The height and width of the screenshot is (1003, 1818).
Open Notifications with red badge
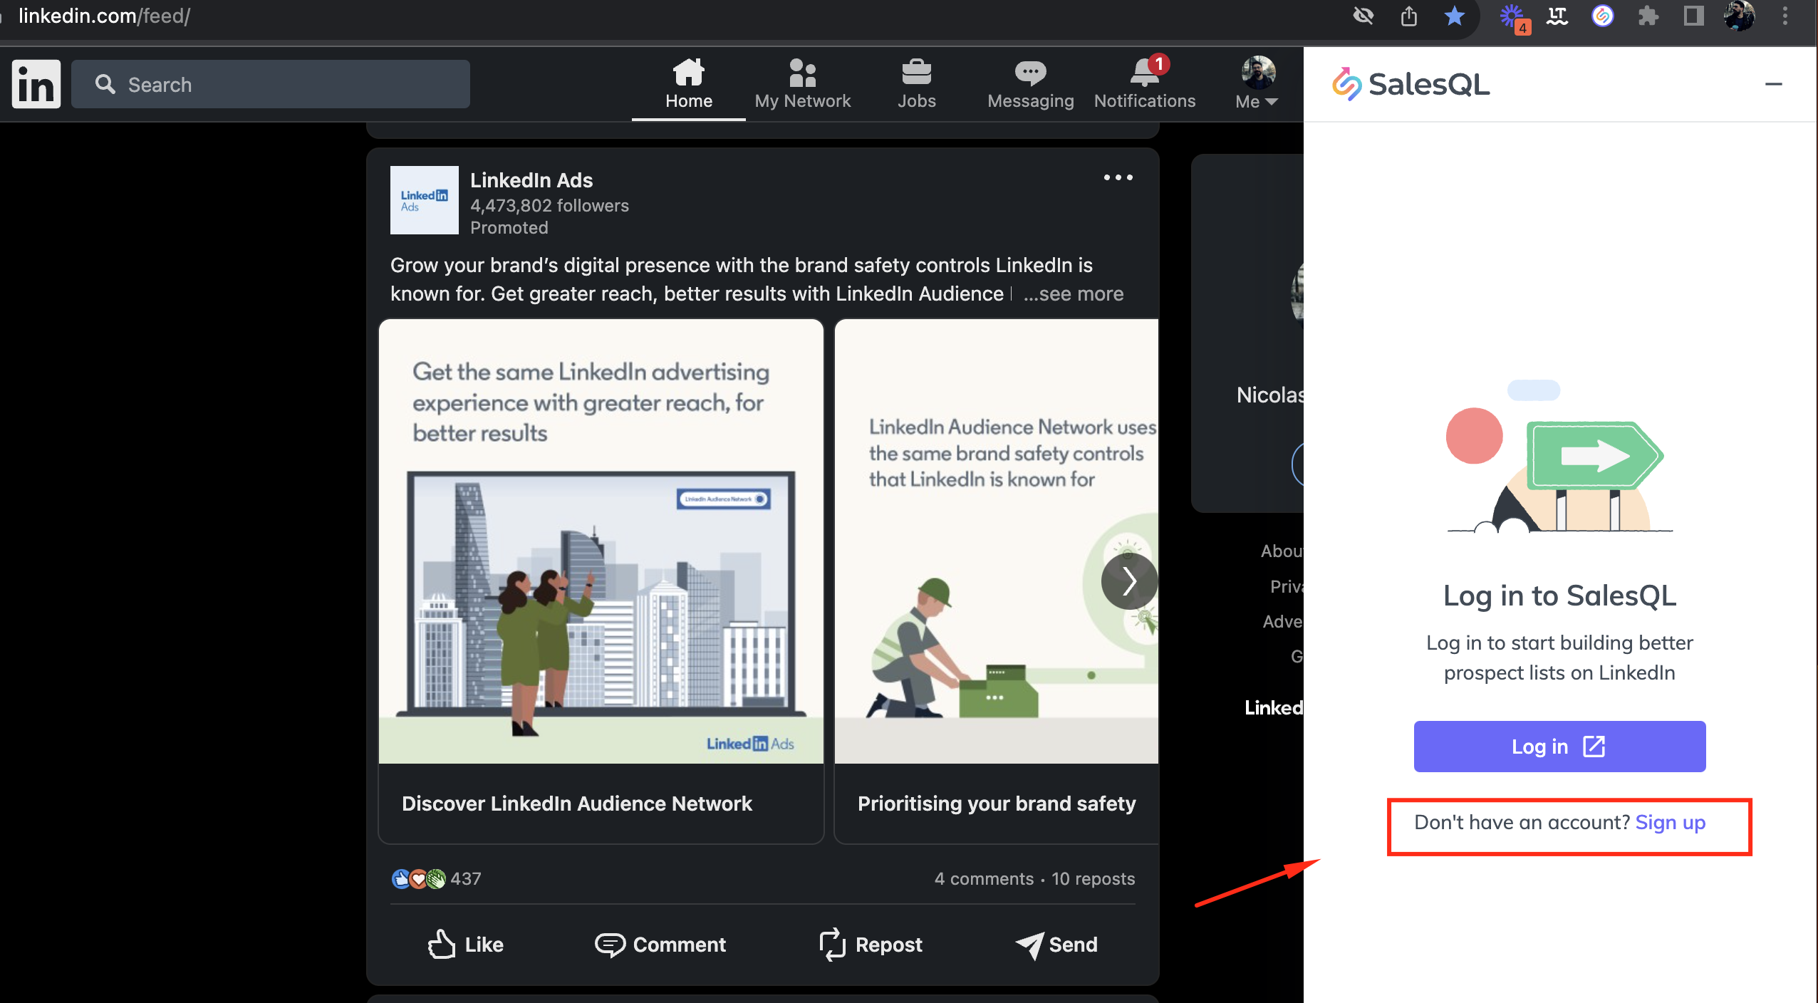point(1144,84)
